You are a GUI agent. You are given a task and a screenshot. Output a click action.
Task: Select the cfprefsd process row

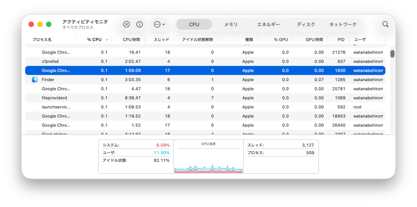(x=205, y=61)
